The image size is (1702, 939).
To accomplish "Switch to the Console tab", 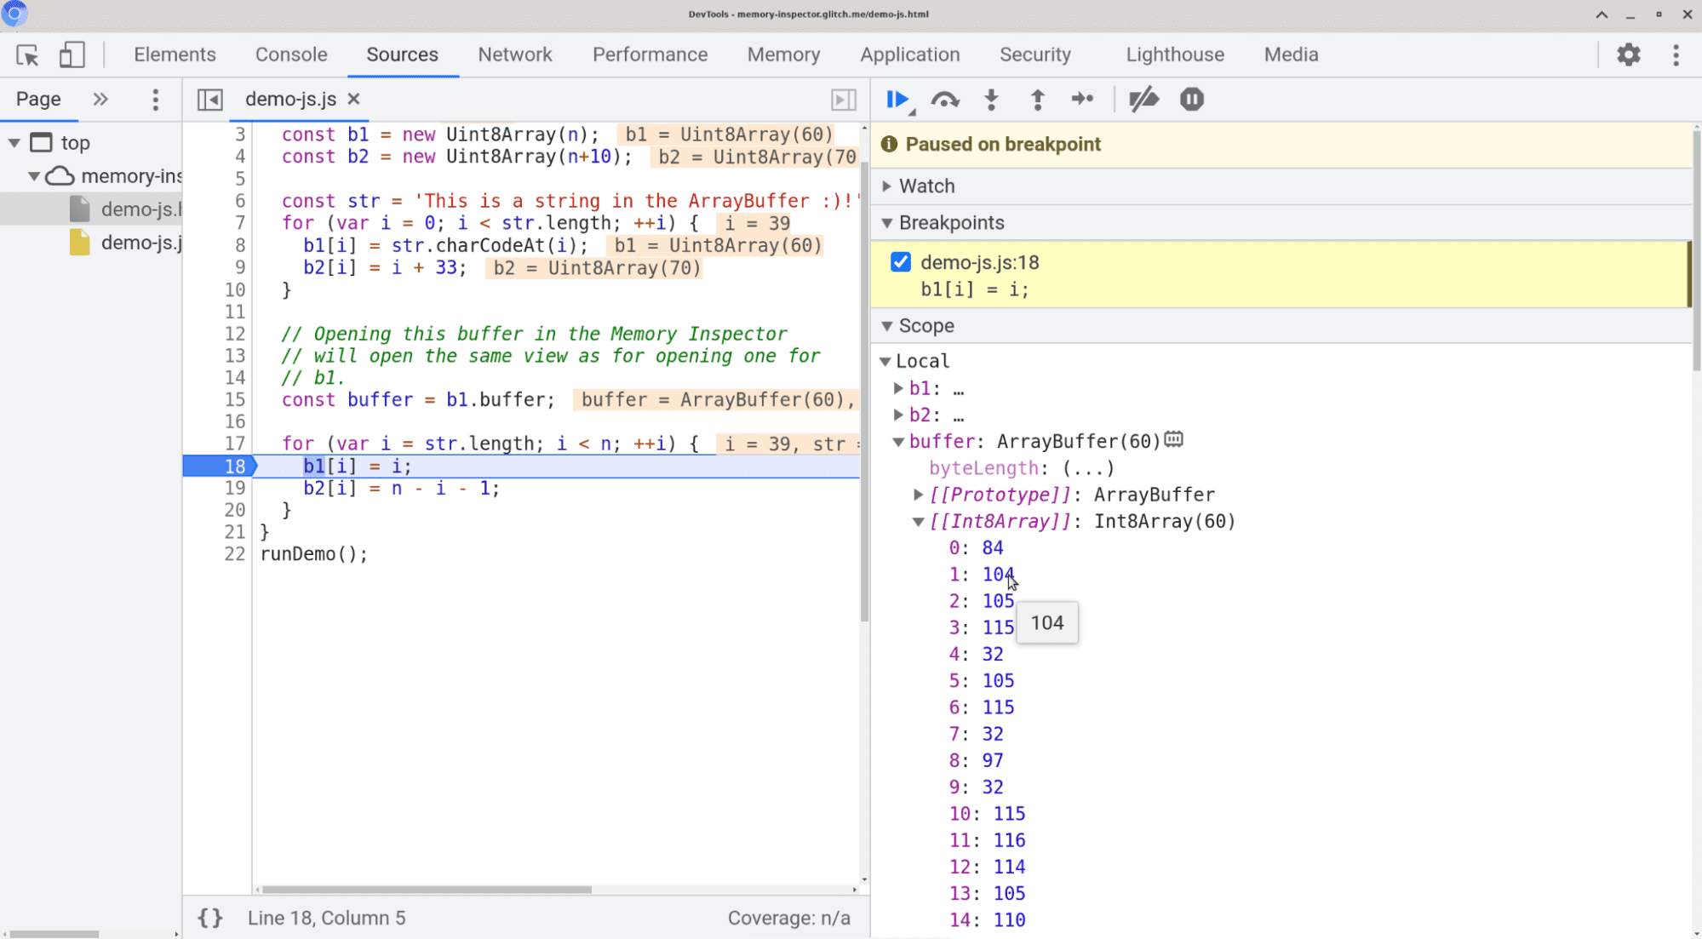I will [291, 54].
